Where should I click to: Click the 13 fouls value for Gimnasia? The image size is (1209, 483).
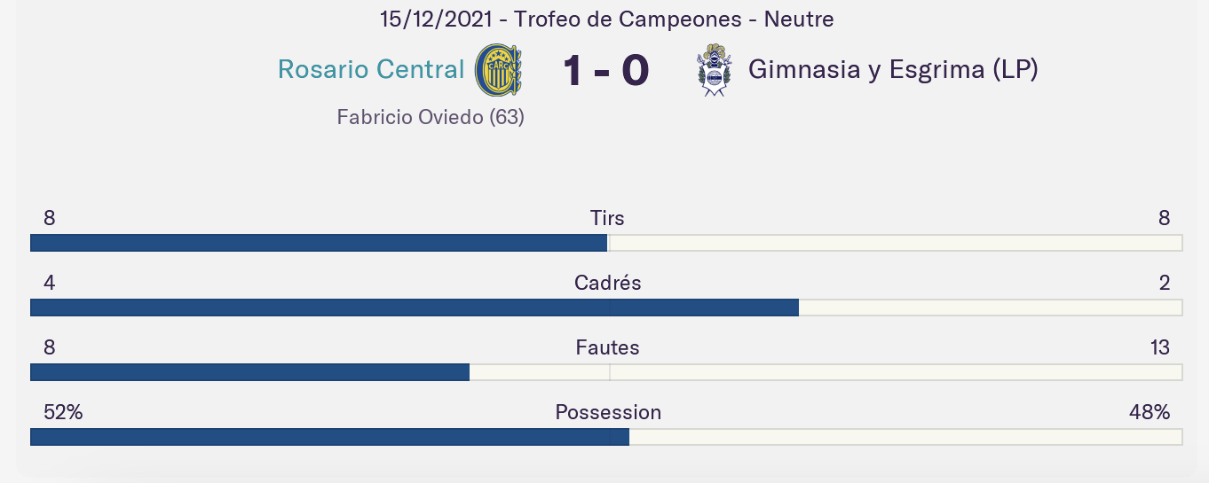[1159, 347]
